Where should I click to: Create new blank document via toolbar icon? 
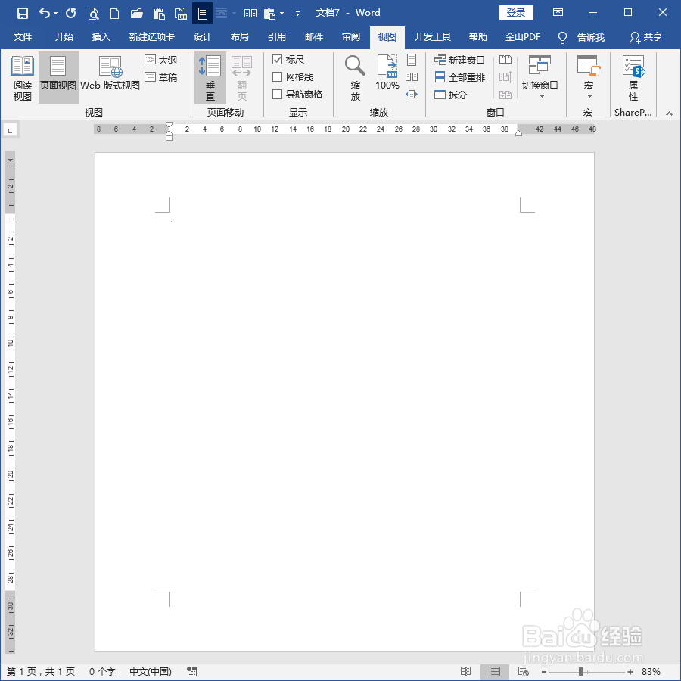click(115, 14)
